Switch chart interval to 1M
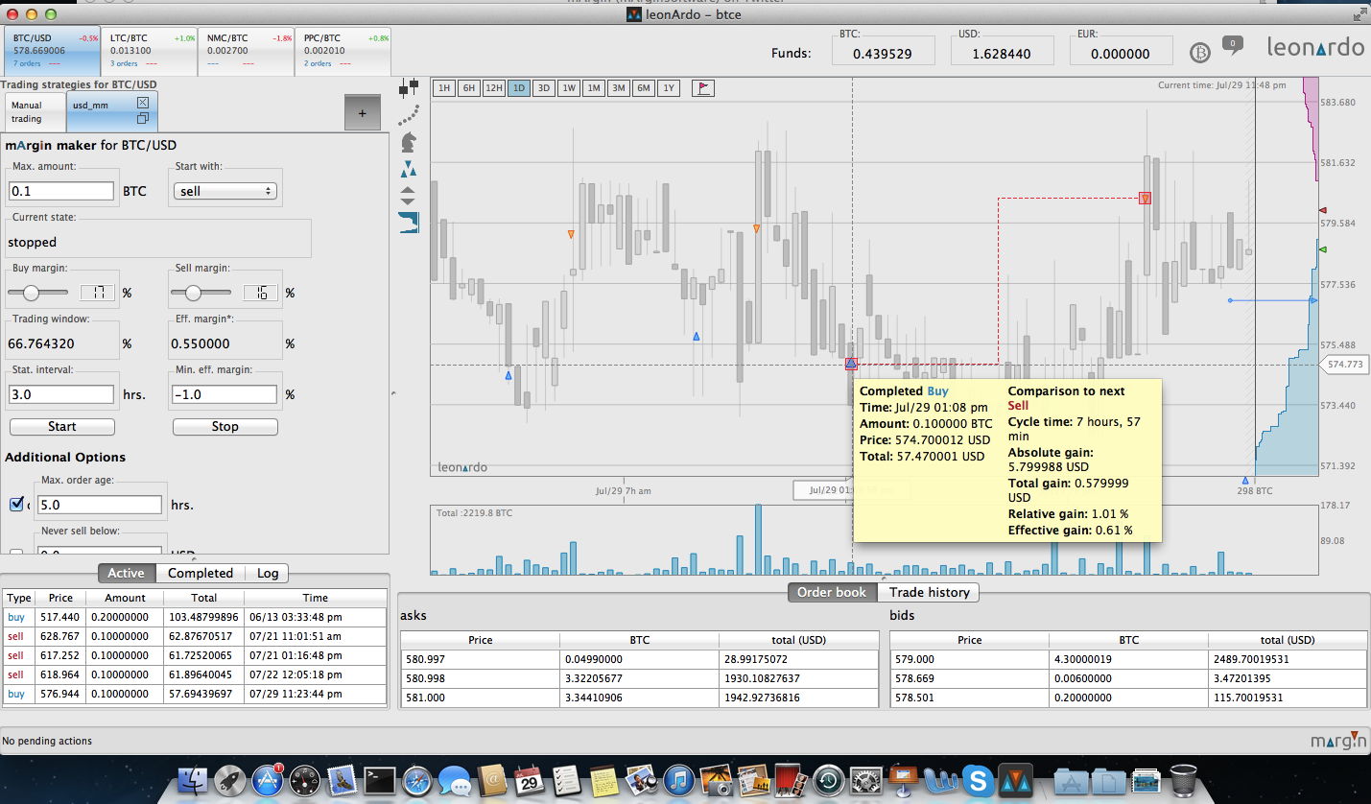The height and width of the screenshot is (804, 1371). pyautogui.click(x=594, y=88)
